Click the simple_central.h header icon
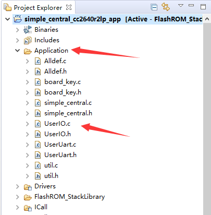The image size is (211, 215). tap(38, 113)
